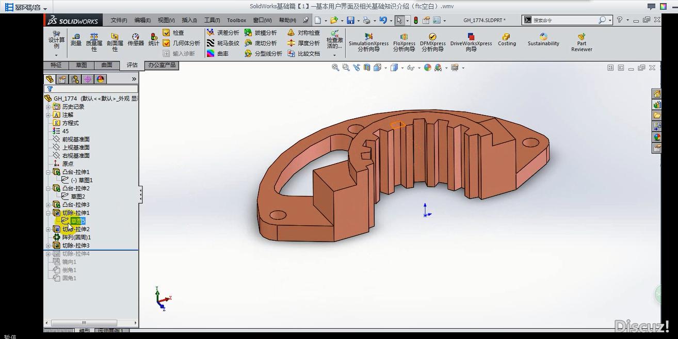Open the Sustainability tool

pos(543,40)
